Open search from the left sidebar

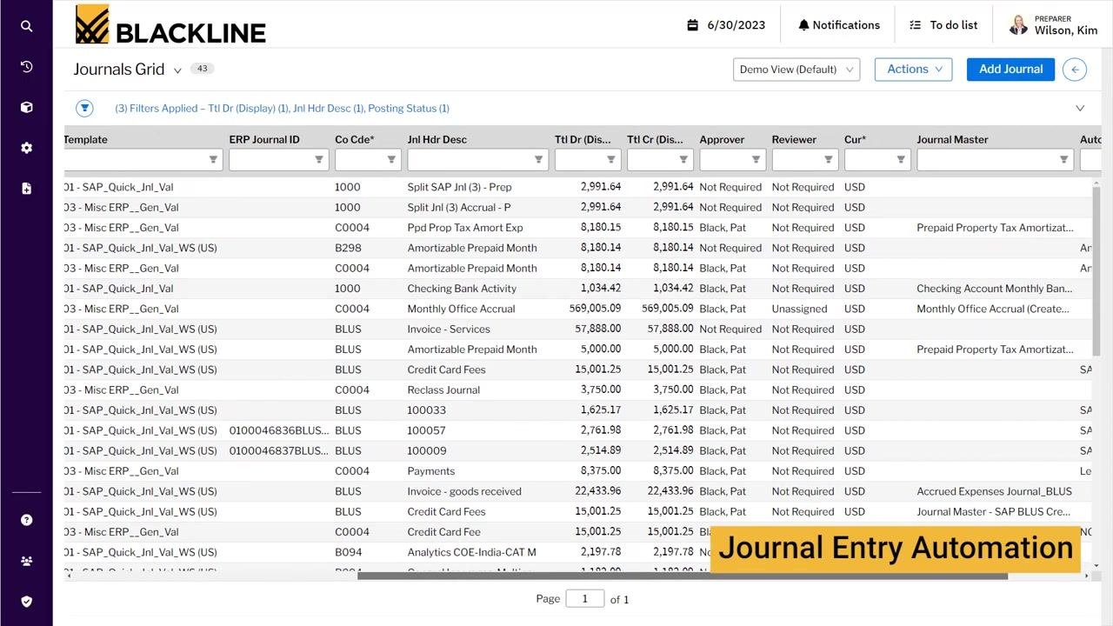[26, 26]
